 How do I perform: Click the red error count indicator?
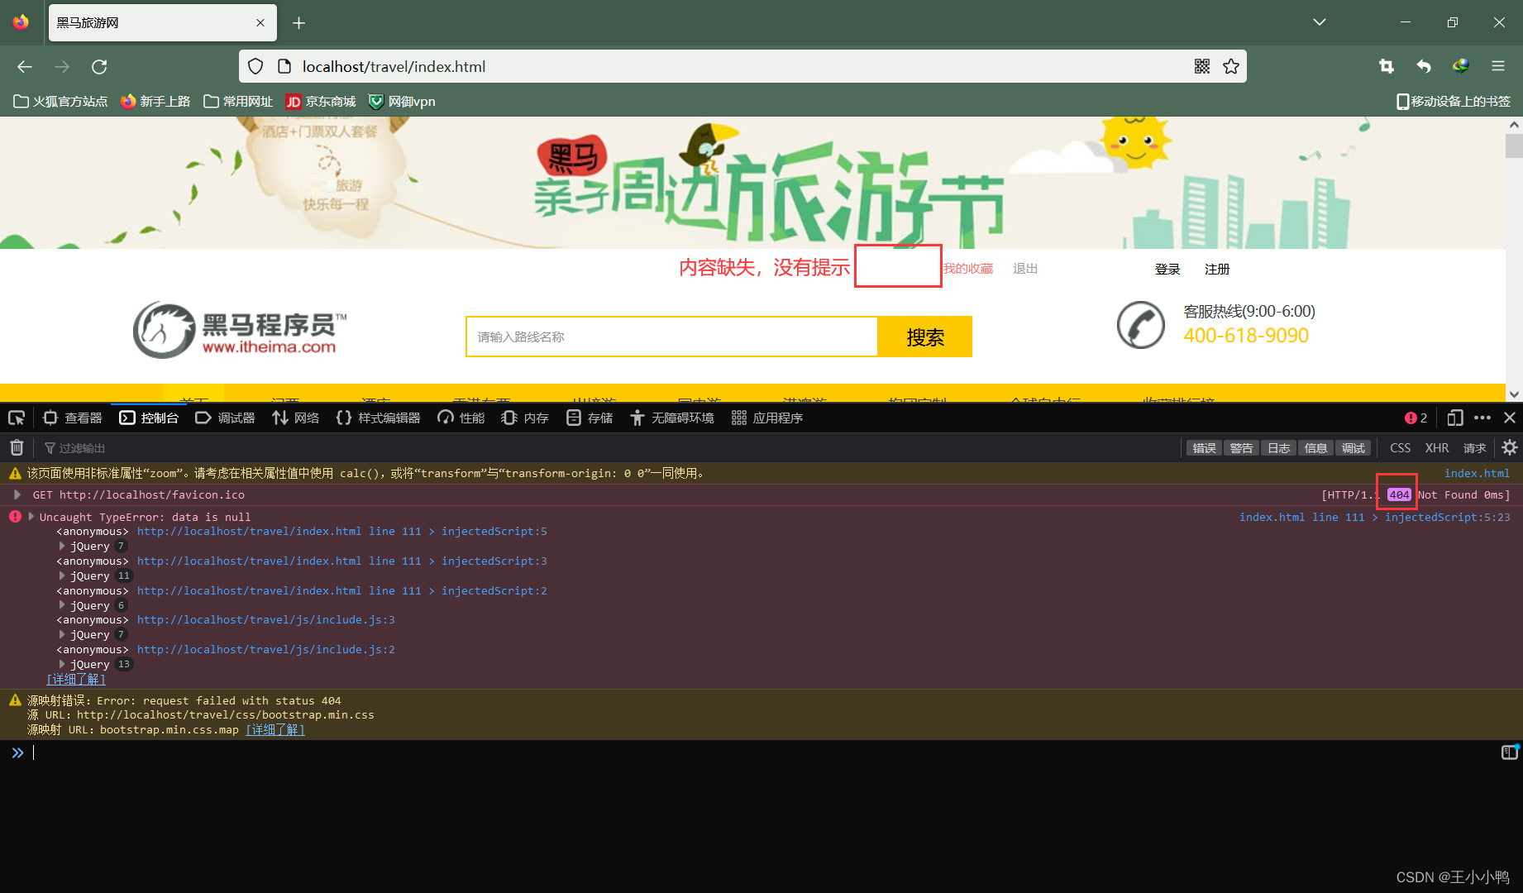(x=1416, y=418)
